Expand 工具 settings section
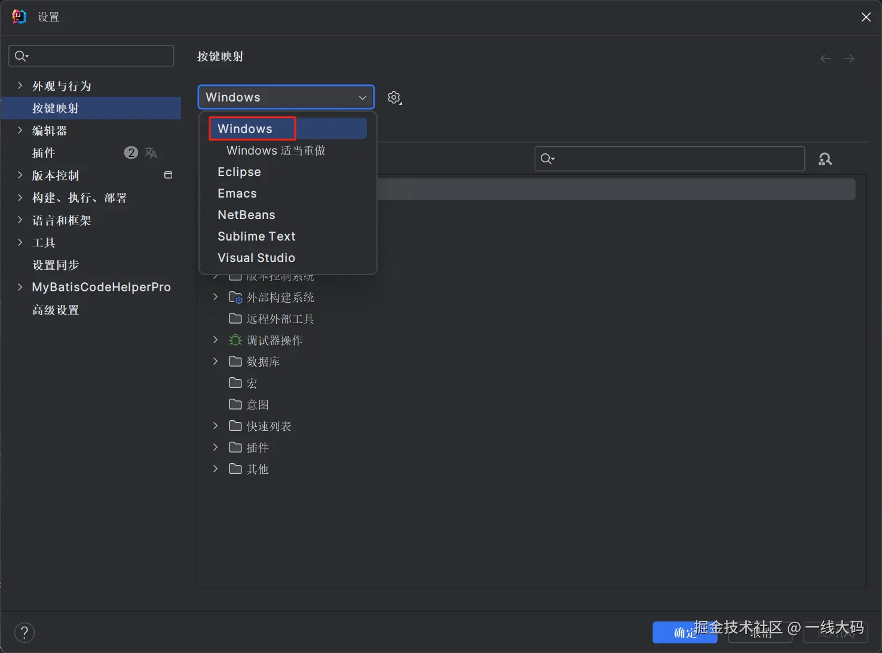Image resolution: width=882 pixels, height=653 pixels. (20, 242)
